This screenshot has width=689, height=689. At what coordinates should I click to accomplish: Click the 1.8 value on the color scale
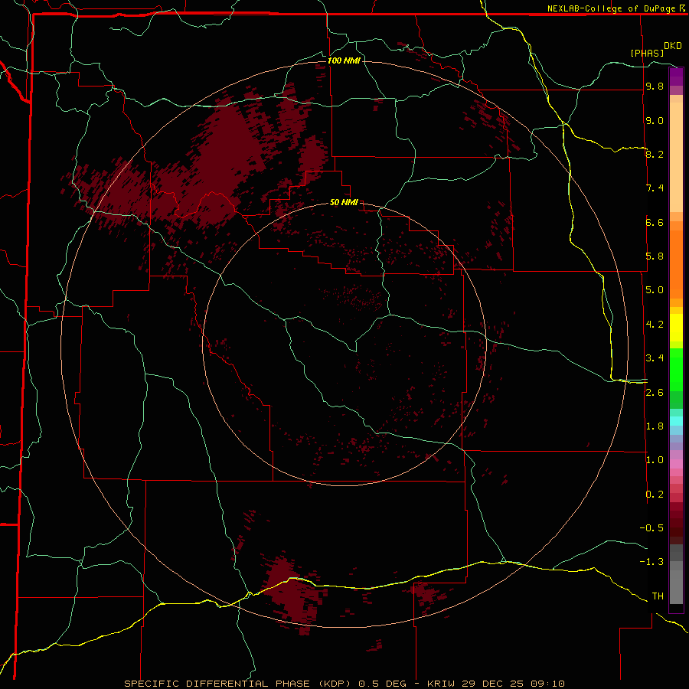(655, 426)
